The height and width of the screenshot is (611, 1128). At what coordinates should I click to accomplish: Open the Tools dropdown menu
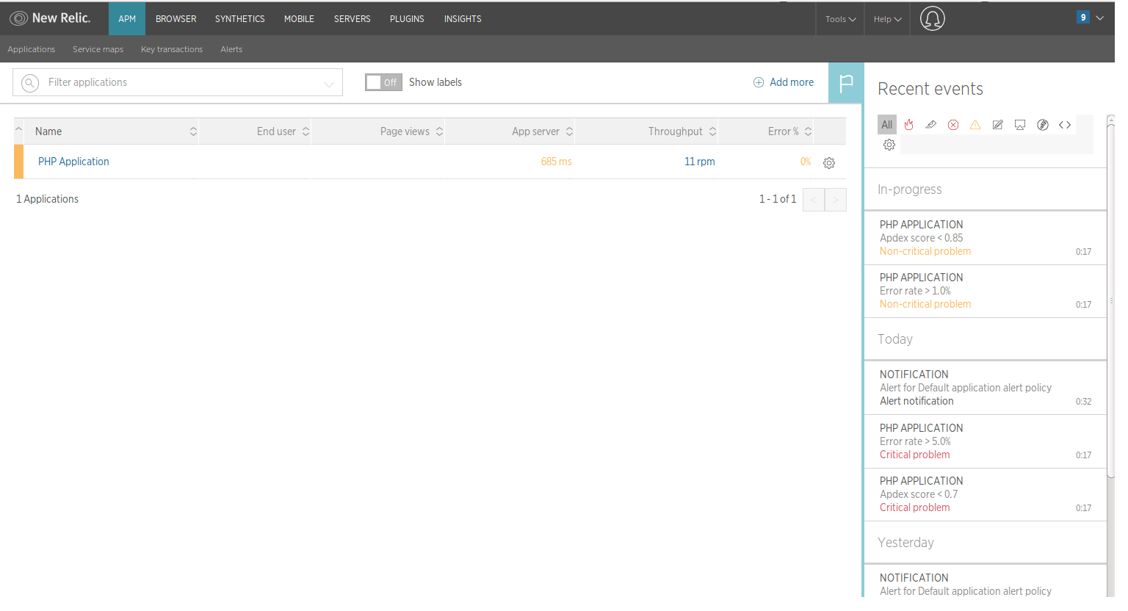coord(840,19)
